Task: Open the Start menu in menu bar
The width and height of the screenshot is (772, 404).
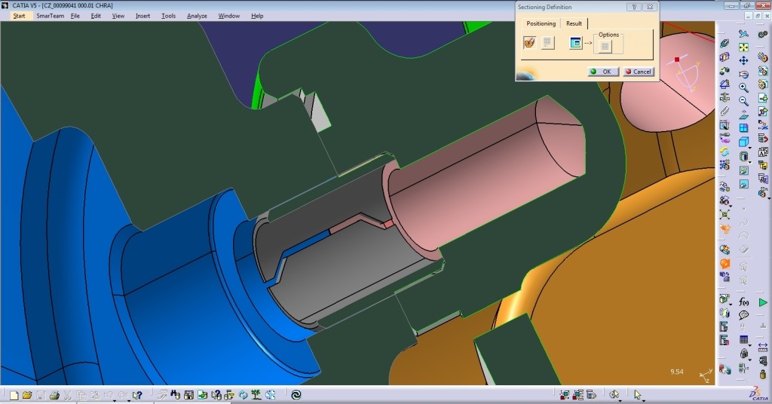Action: 19,16
